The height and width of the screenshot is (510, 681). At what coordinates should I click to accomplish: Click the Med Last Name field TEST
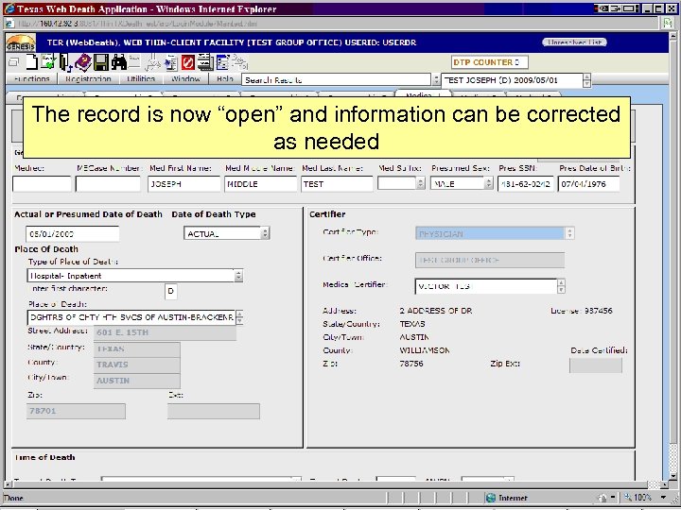click(x=337, y=184)
